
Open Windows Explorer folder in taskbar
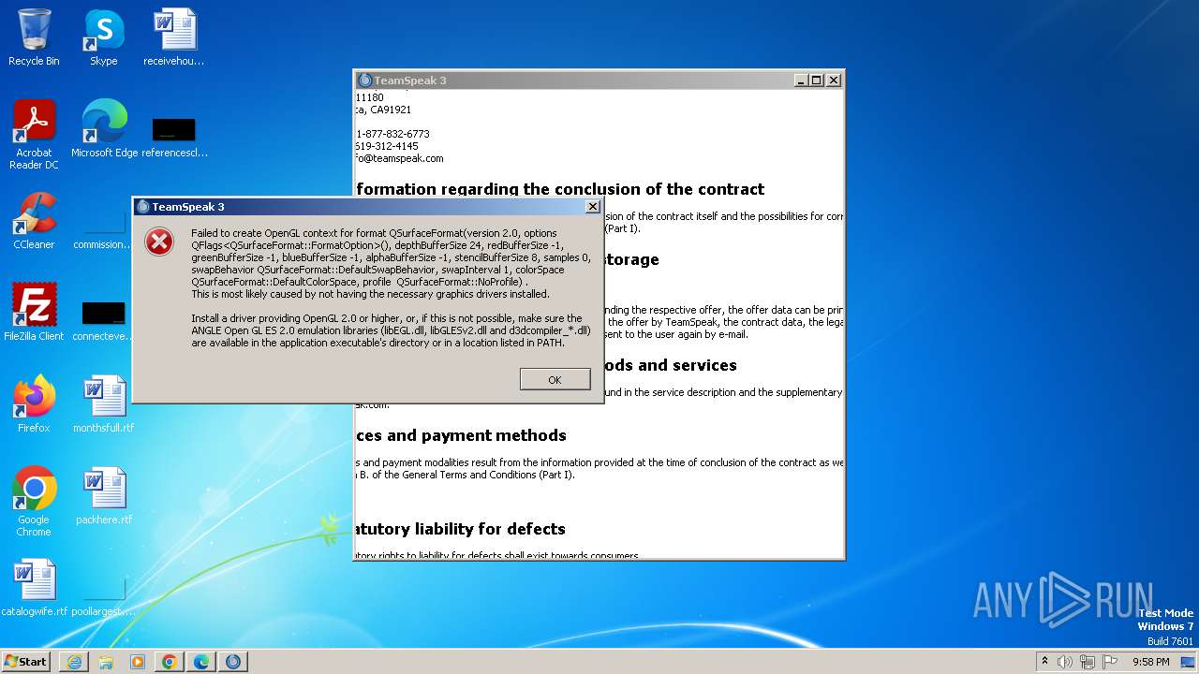[106, 662]
